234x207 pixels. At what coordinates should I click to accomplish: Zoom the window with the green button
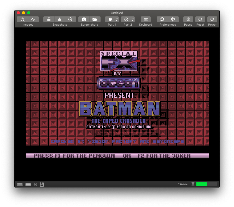coord(29,13)
